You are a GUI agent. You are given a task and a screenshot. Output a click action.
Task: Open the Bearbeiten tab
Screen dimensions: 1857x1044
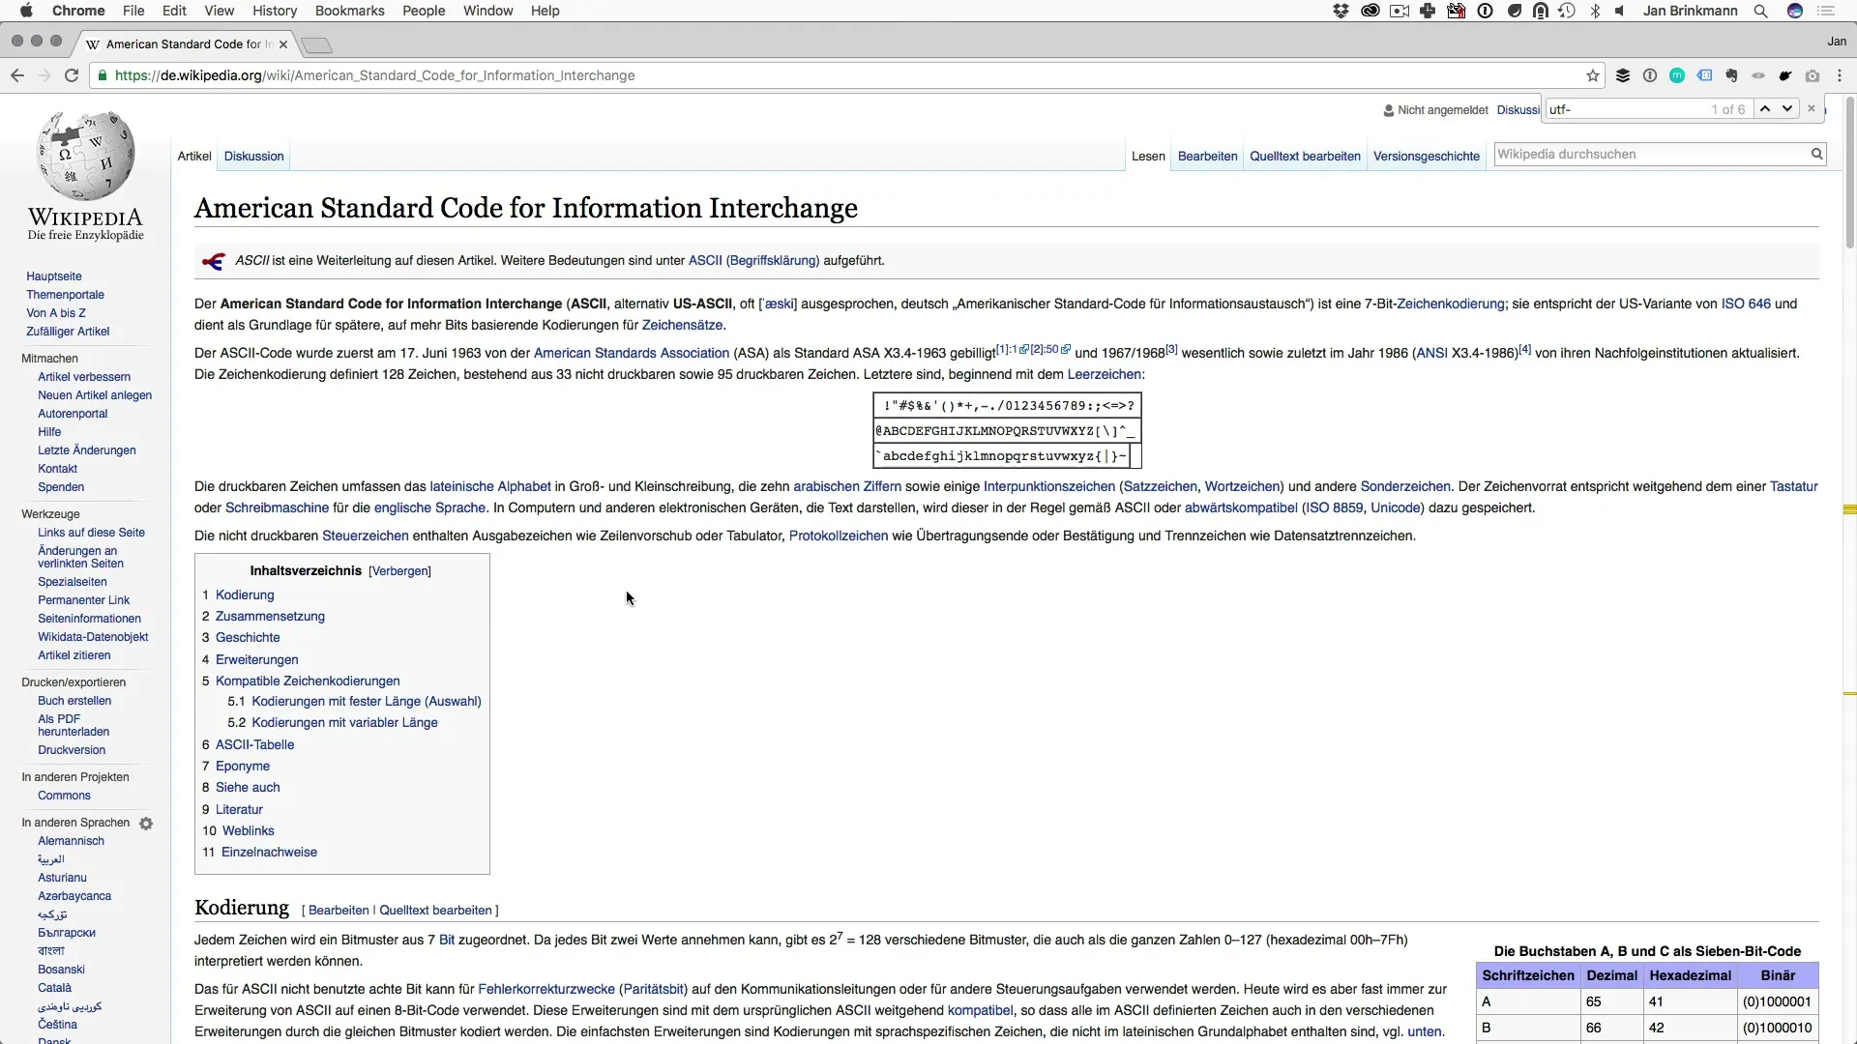1207,156
